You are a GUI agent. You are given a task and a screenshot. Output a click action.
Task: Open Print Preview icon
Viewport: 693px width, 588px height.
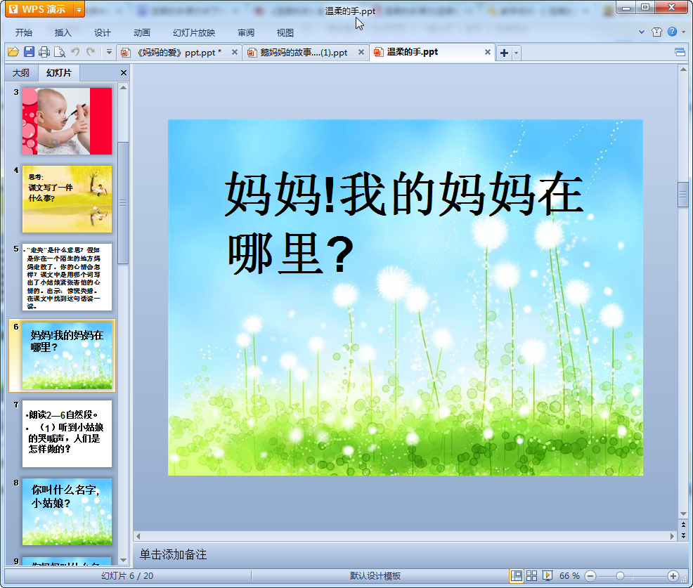pos(60,52)
